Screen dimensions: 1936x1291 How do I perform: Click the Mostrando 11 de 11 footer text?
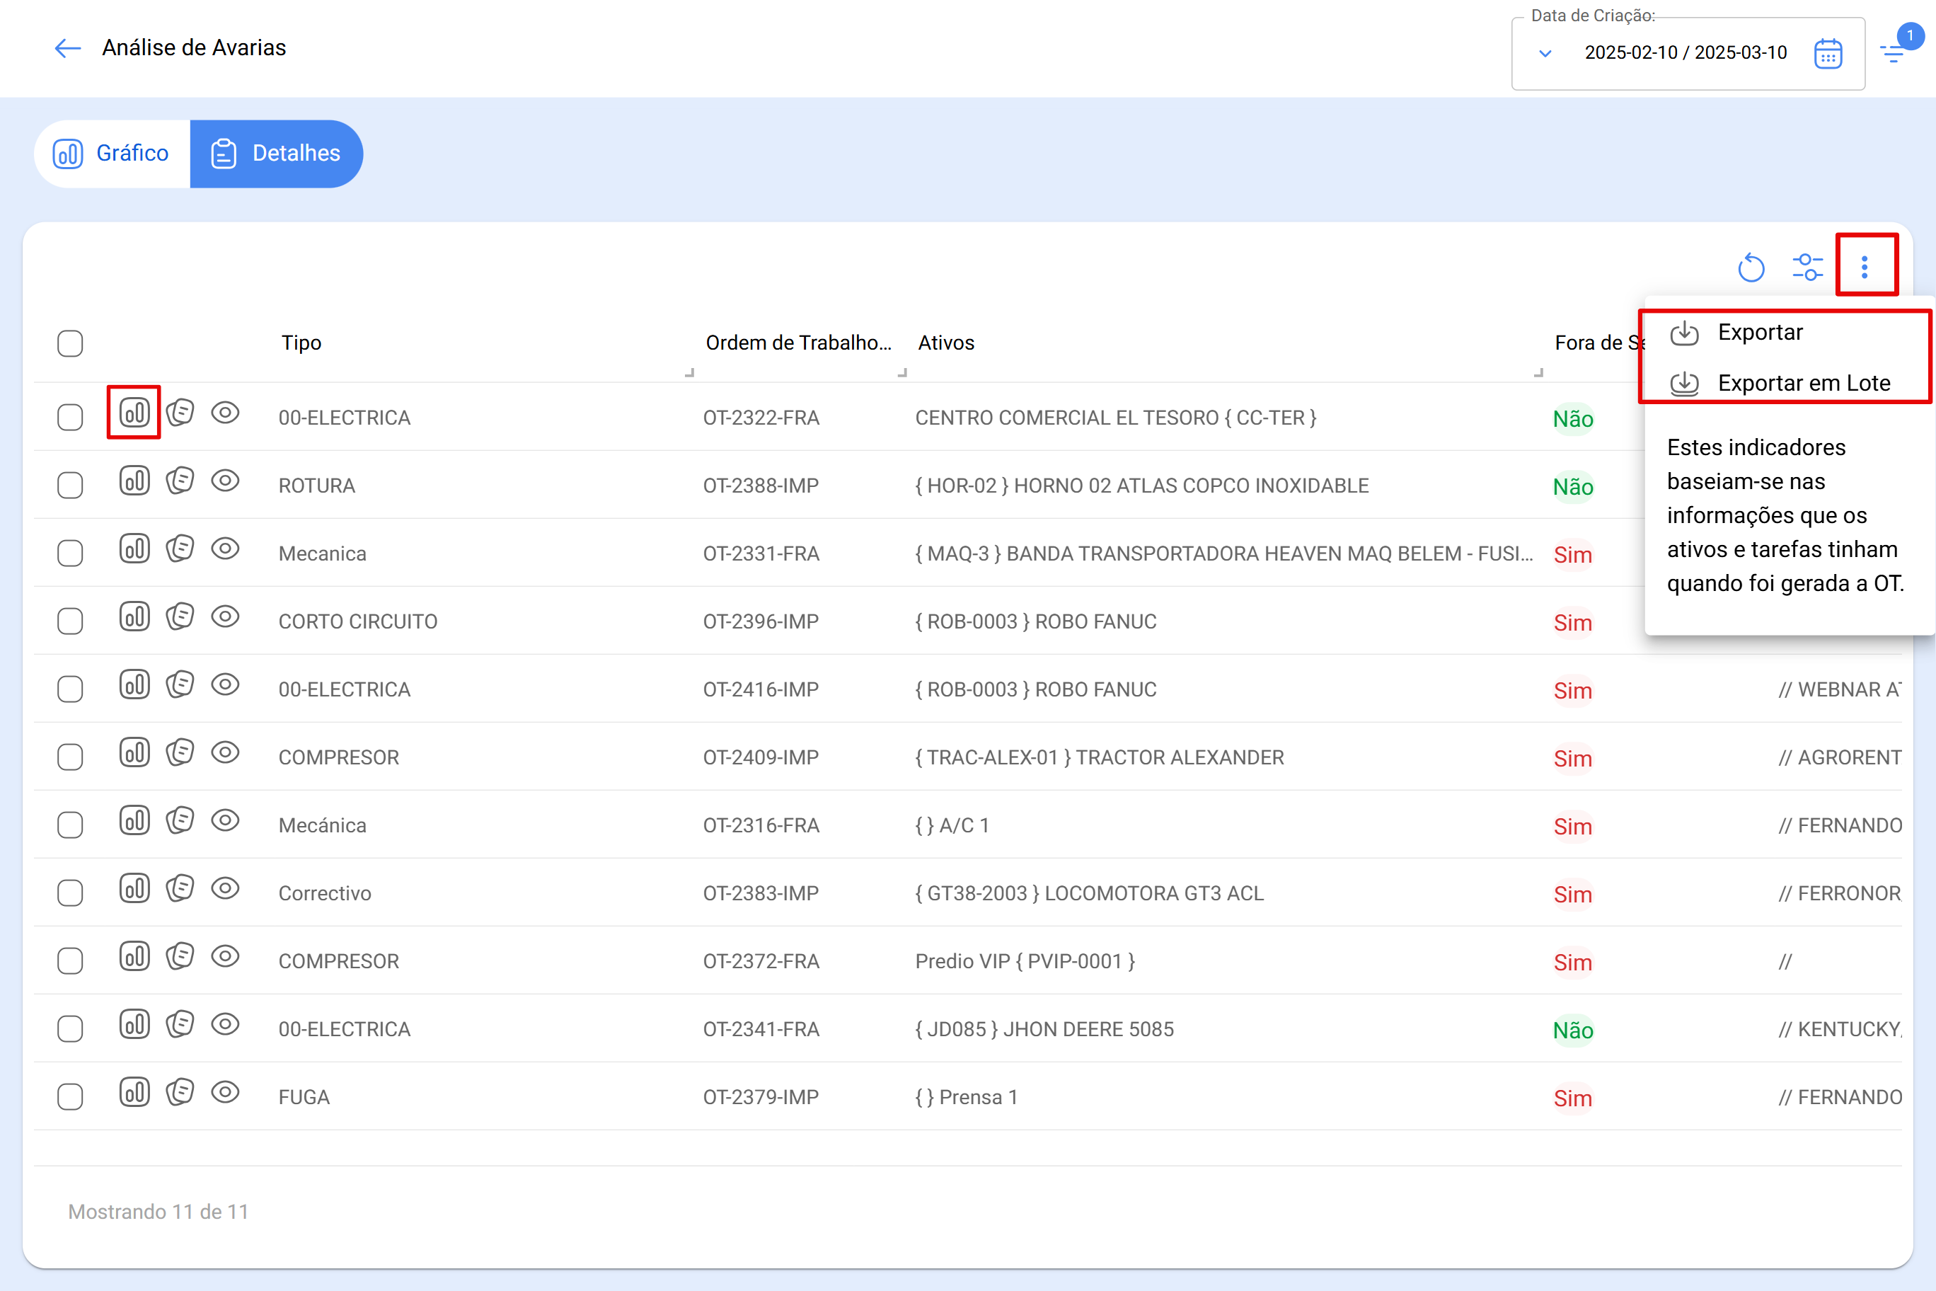point(158,1212)
